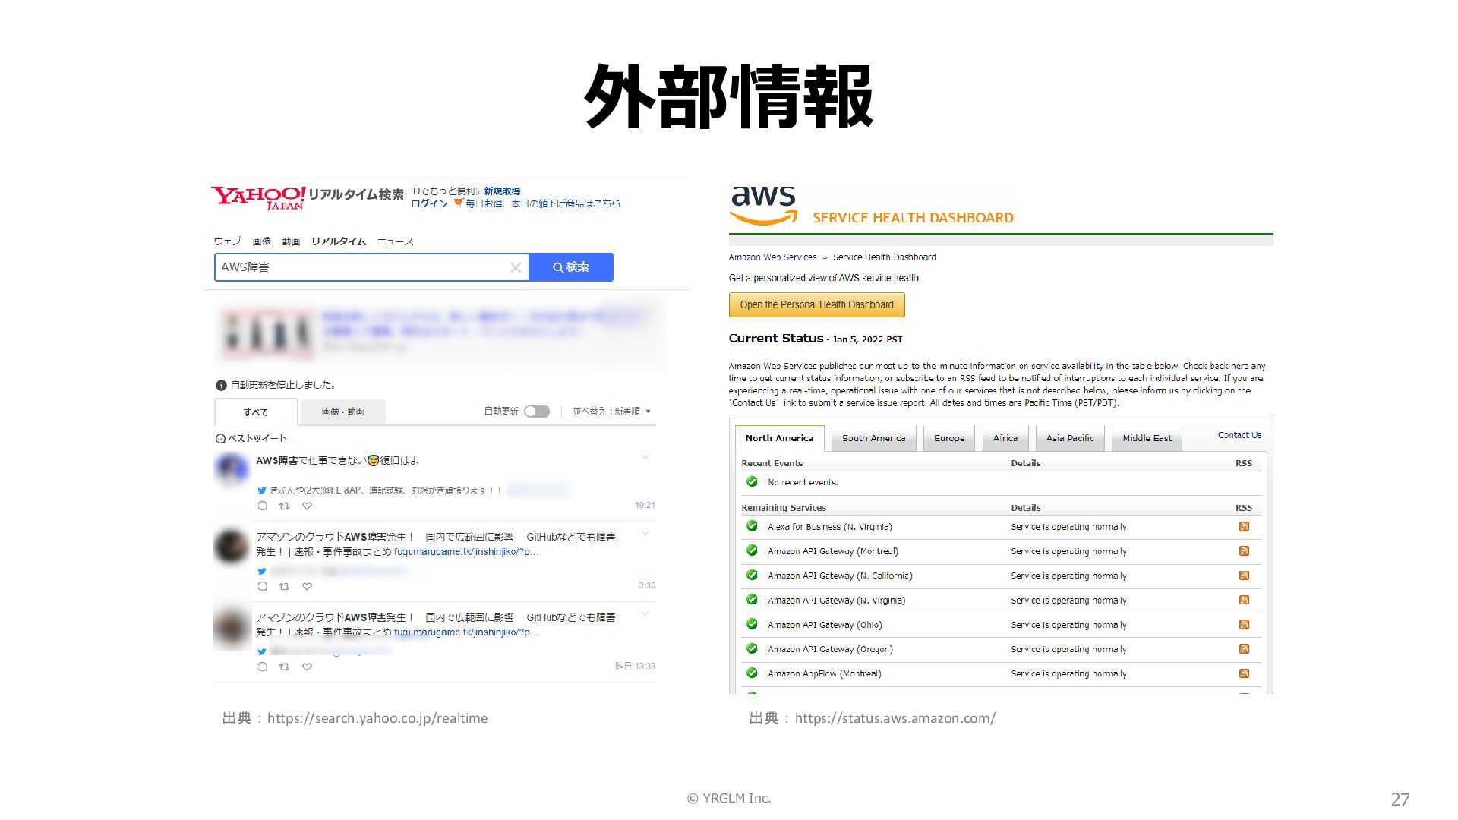Image resolution: width=1458 pixels, height=820 pixels.
Task: Click the Amazon AppFlow (Montreal) row text
Action: (x=824, y=673)
